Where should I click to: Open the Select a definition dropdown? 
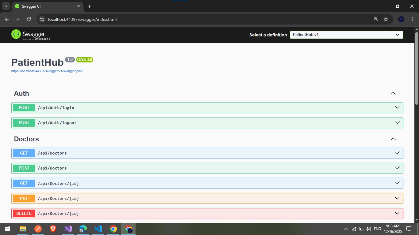[x=346, y=35]
